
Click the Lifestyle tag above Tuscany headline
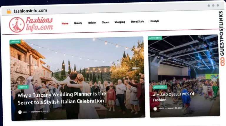coord(23,87)
